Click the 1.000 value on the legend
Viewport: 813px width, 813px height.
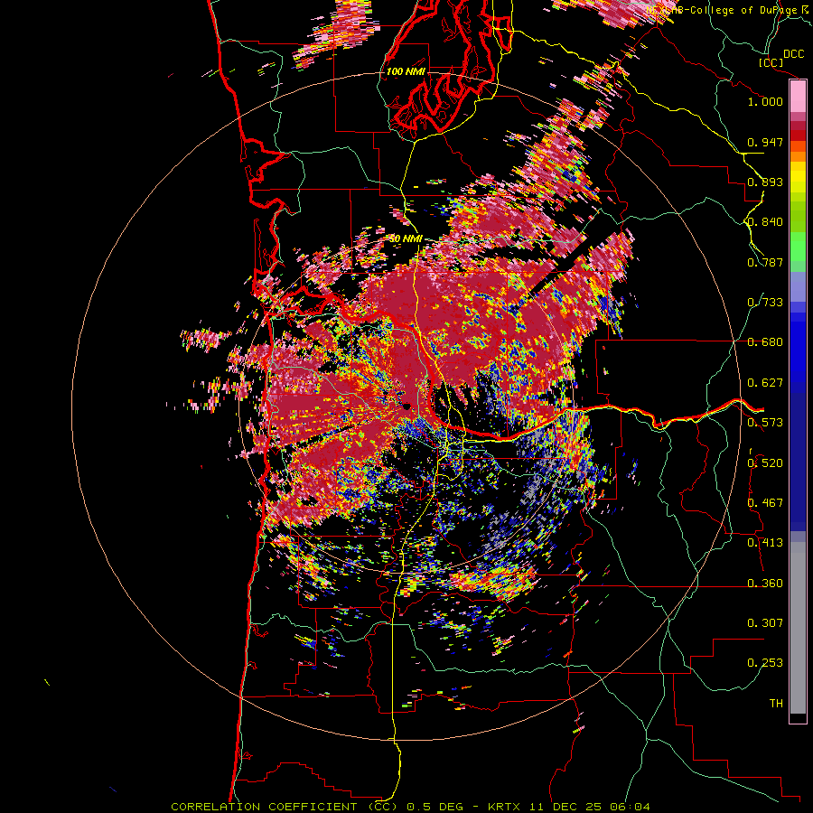point(765,101)
